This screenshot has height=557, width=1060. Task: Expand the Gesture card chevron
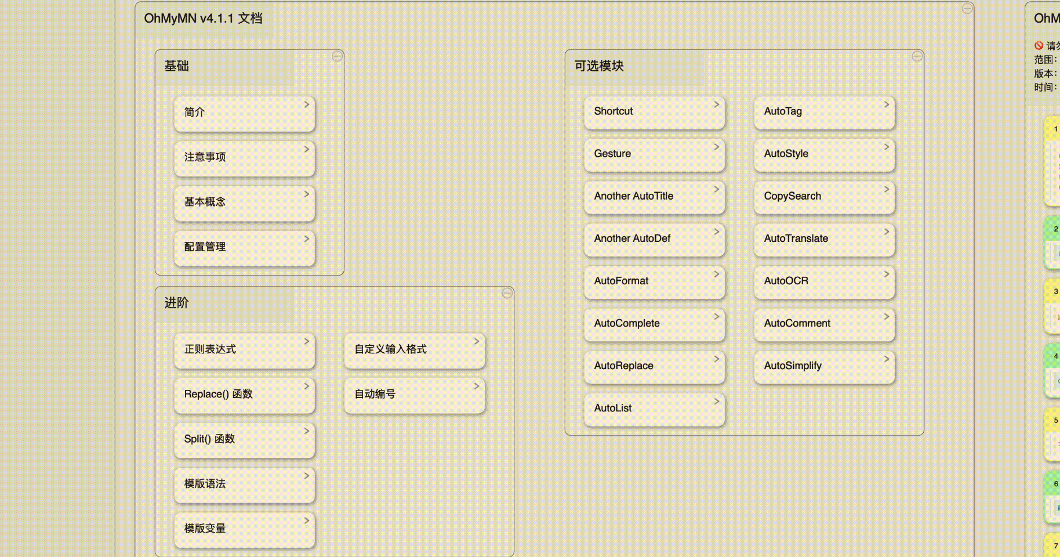click(x=717, y=147)
